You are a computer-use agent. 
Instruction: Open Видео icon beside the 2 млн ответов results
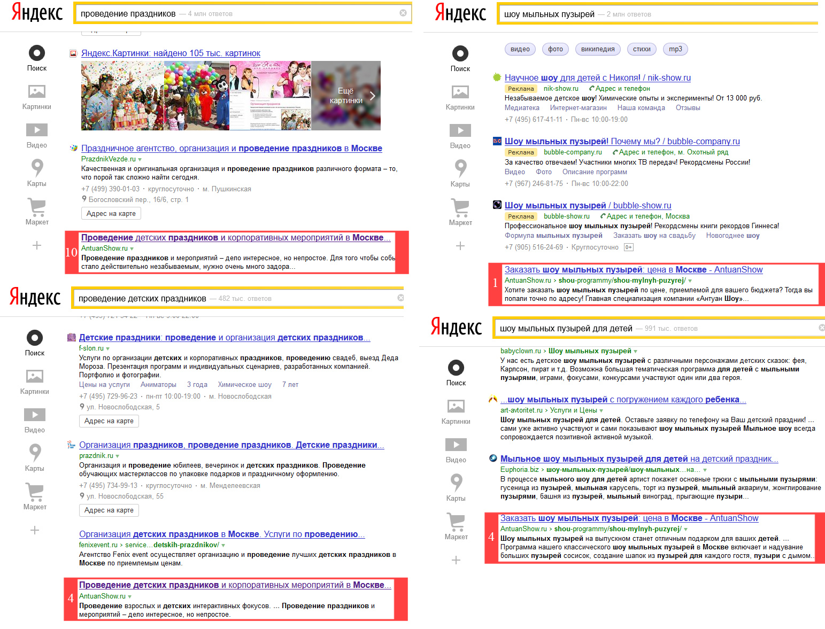(460, 130)
